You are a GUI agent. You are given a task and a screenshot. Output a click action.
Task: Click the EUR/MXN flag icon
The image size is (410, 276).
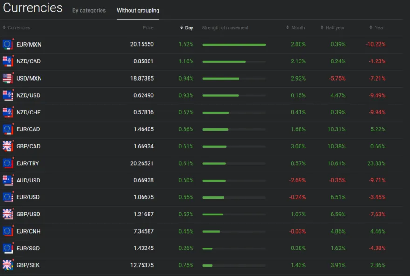pos(7,44)
